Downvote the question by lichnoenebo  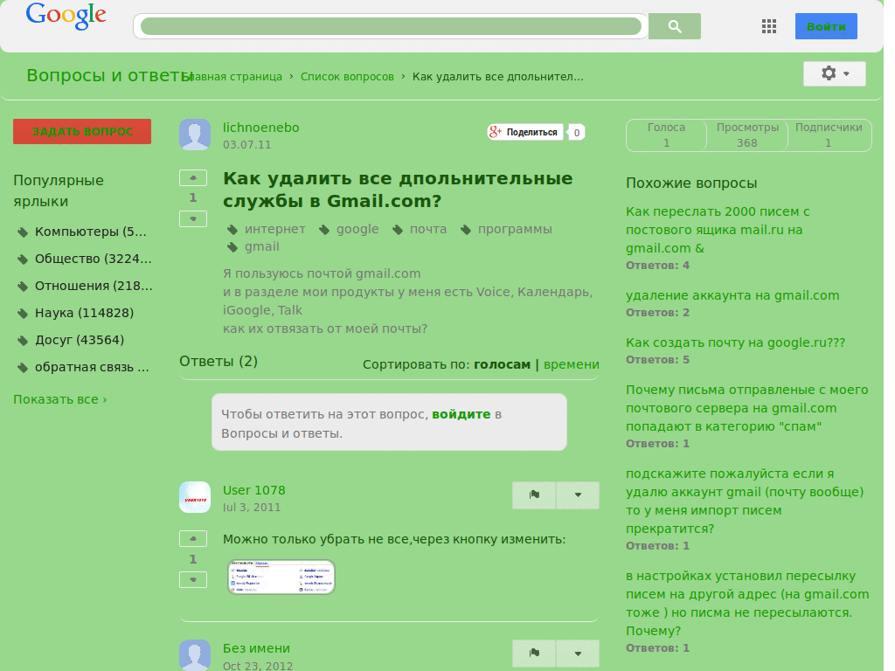click(x=193, y=218)
